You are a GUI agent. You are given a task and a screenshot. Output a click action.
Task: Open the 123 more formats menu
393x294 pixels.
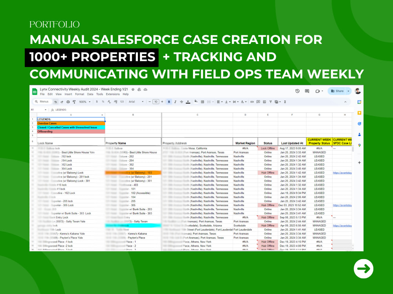(x=122, y=102)
